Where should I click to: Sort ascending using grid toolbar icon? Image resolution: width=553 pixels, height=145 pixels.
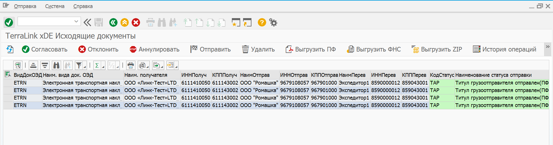(x=33, y=65)
